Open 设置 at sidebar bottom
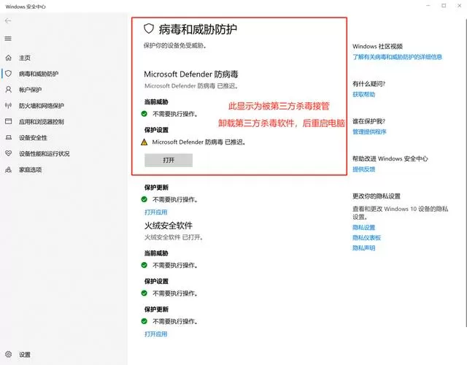Image resolution: width=467 pixels, height=365 pixels. click(25, 355)
